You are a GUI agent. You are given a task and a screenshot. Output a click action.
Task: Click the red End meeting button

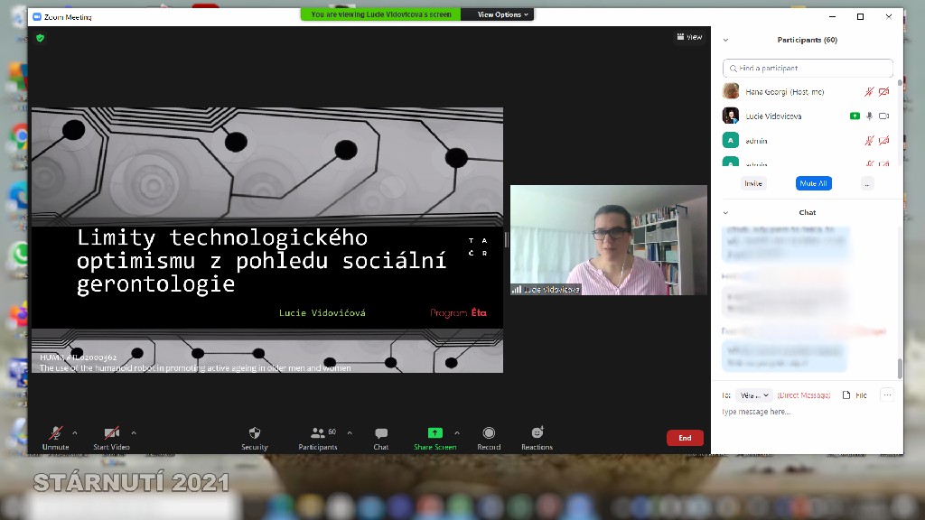[685, 438]
